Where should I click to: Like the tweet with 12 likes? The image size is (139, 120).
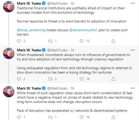click(x=81, y=41)
